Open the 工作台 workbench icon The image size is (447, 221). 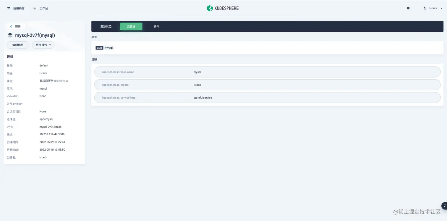[35, 8]
